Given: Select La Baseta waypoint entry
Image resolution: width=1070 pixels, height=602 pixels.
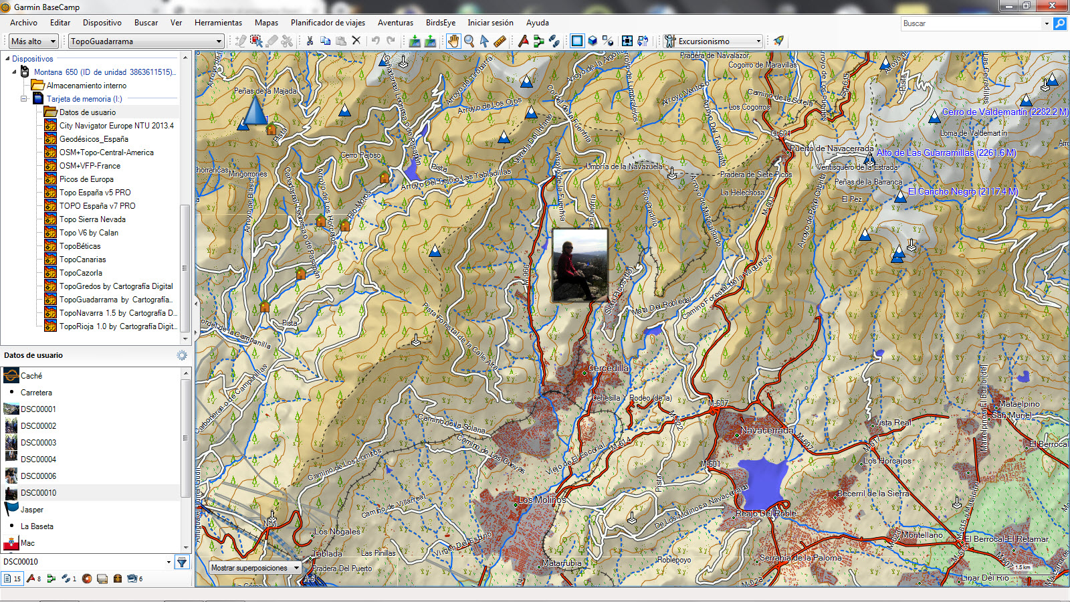Looking at the screenshot, I should [37, 526].
